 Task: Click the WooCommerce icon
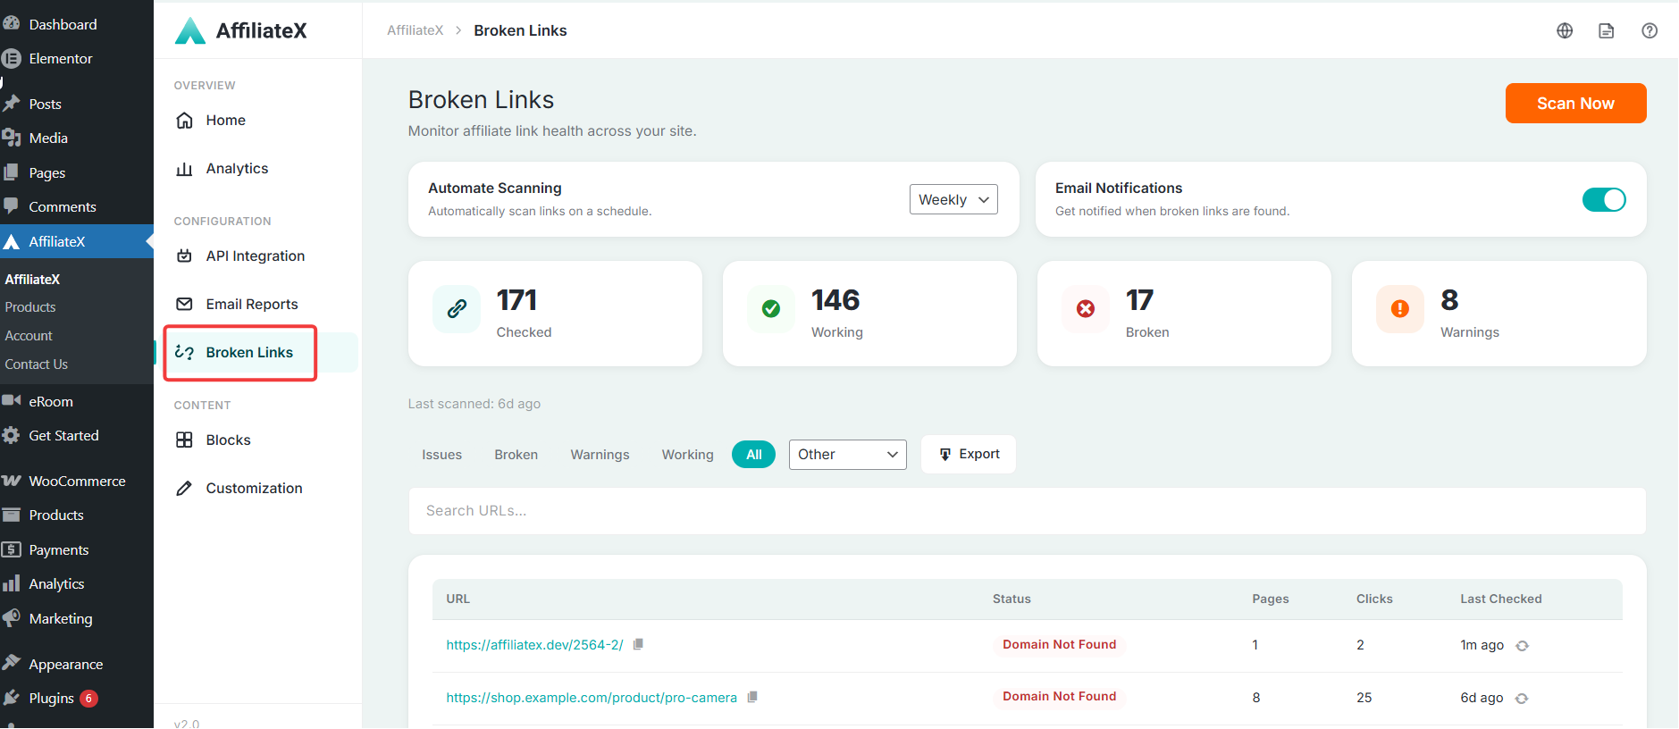coord(12,481)
